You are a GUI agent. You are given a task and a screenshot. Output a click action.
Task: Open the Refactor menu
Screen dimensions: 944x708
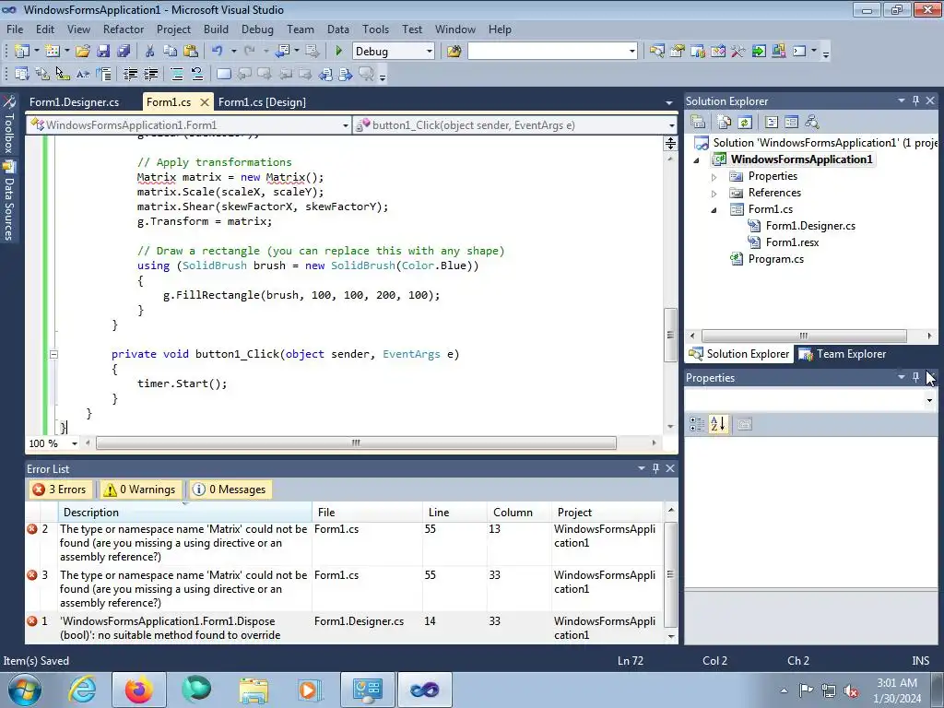[124, 29]
